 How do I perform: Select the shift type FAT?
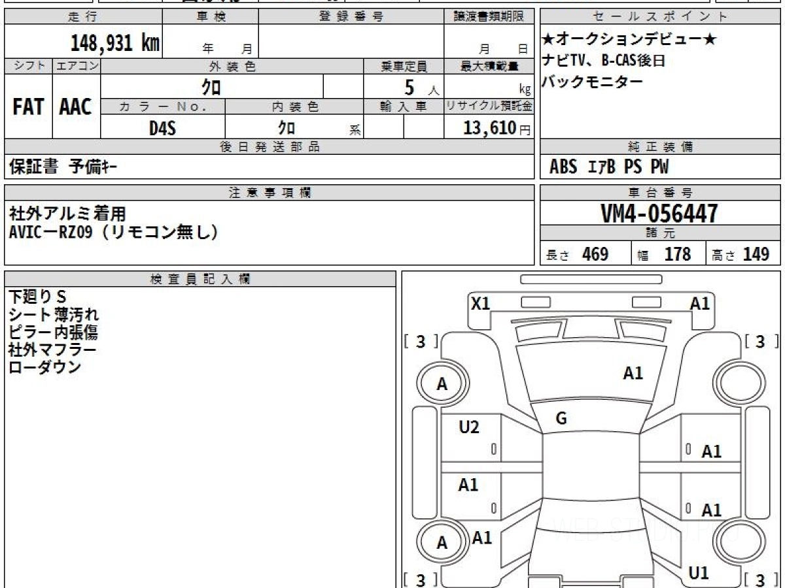click(28, 107)
